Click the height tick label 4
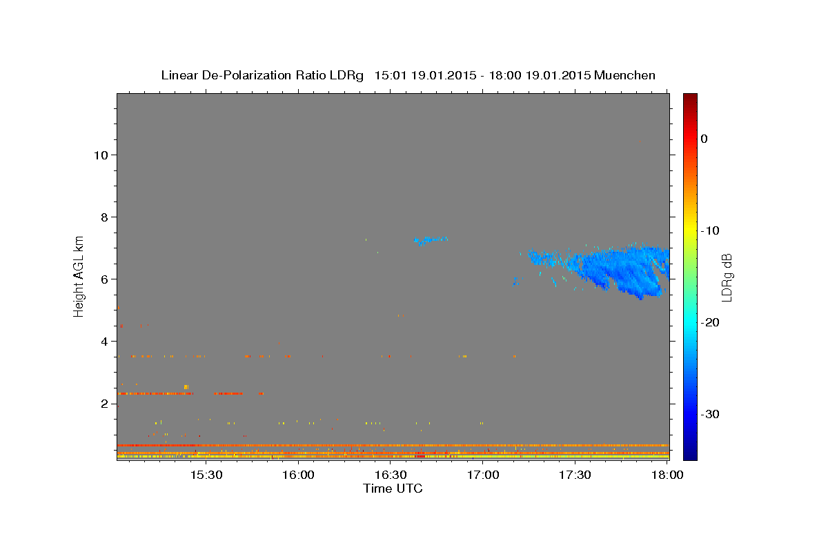Viewport: 828px width, 552px height. point(103,341)
